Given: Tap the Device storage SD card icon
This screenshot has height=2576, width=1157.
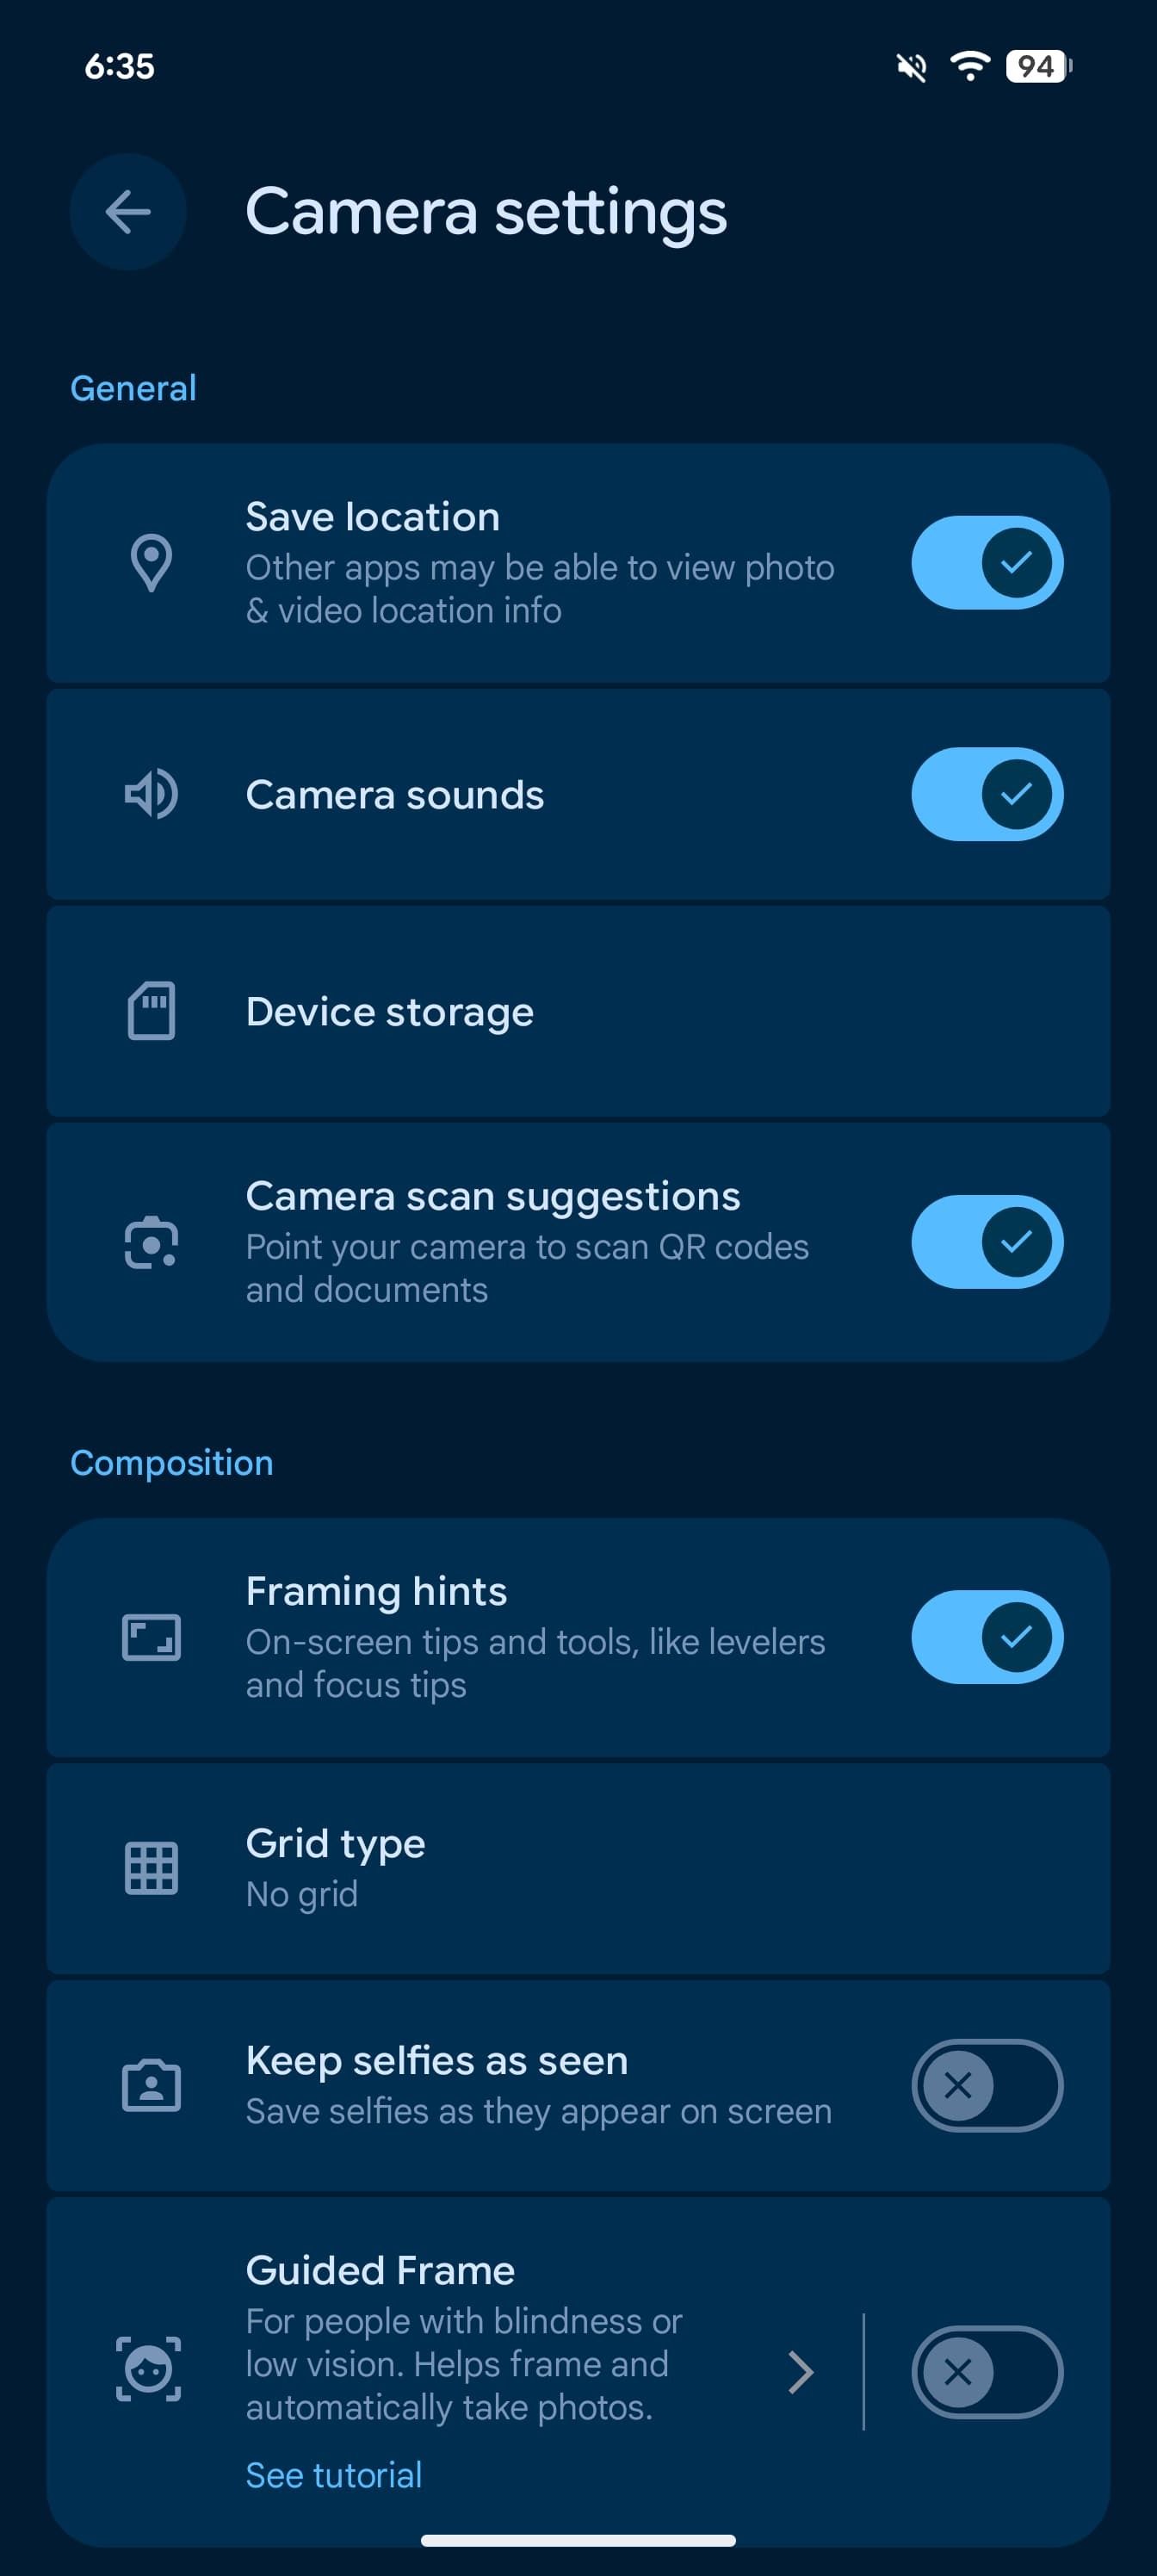Looking at the screenshot, I should (151, 1011).
